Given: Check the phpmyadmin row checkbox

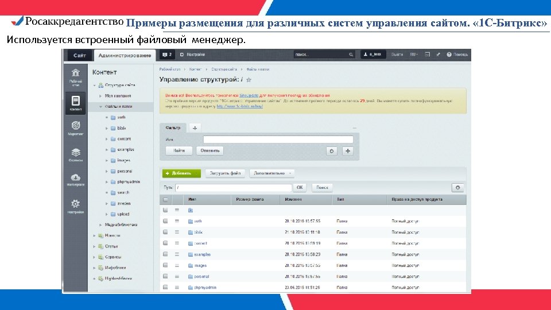Looking at the screenshot, I should (x=165, y=288).
